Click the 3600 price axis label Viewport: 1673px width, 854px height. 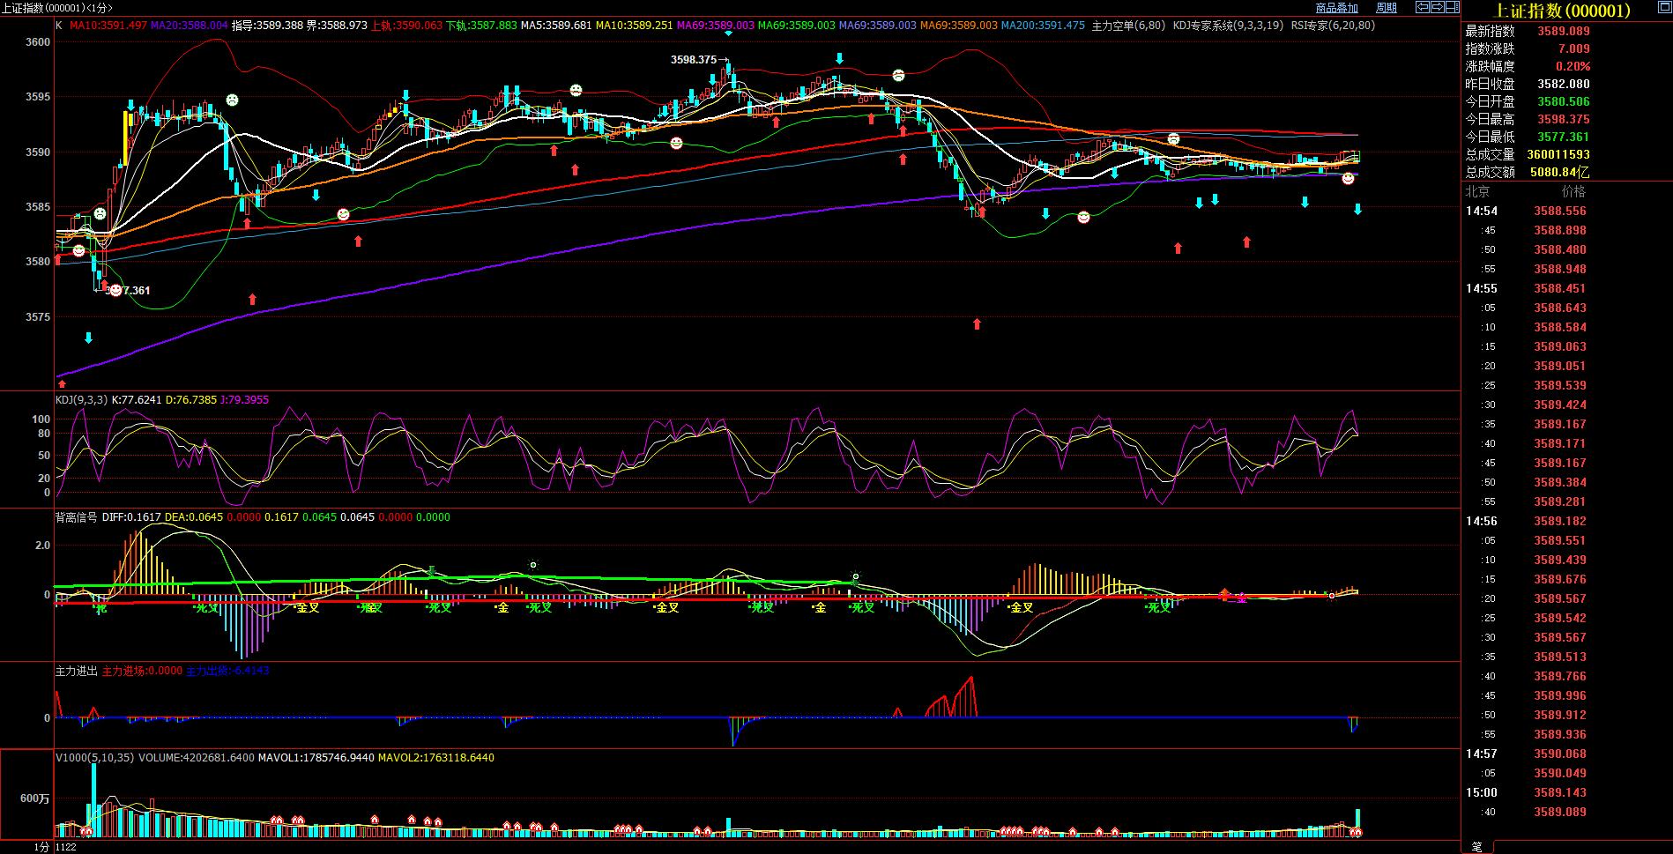tap(38, 42)
